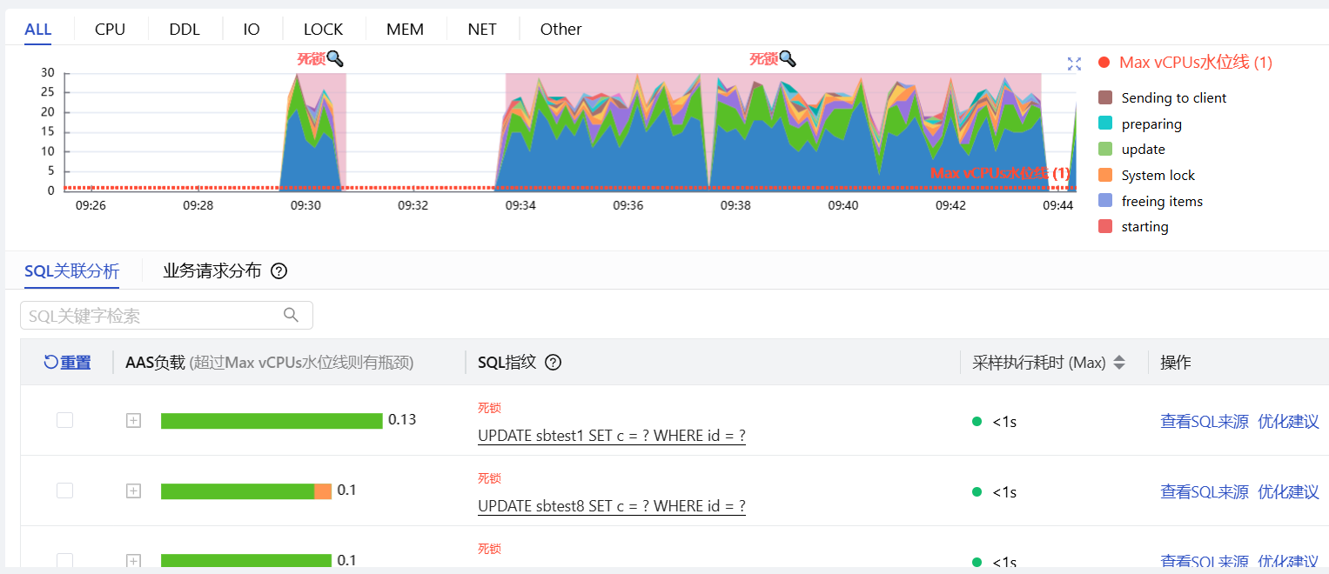The height and width of the screenshot is (574, 1329).
Task: Click 查看SQL来源 for sbtest1 row
Action: tap(1205, 422)
